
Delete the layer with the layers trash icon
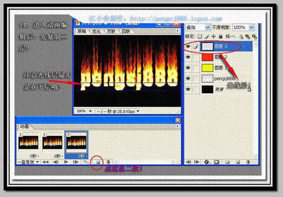coord(248,162)
